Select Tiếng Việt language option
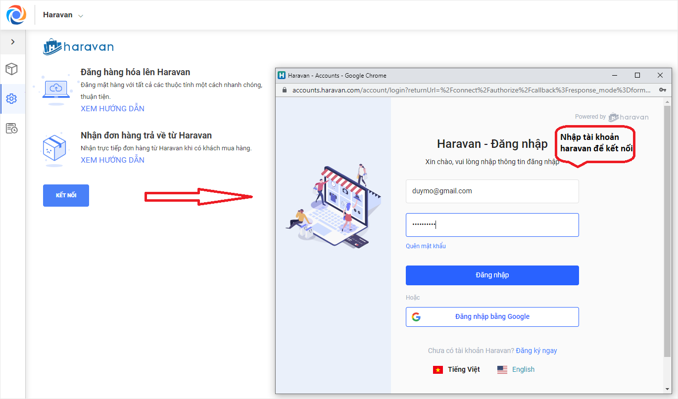 coord(464,369)
